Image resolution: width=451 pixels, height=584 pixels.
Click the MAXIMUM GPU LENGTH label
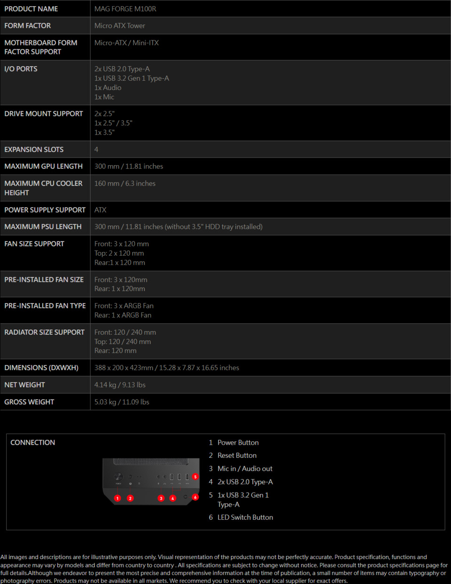click(x=43, y=167)
